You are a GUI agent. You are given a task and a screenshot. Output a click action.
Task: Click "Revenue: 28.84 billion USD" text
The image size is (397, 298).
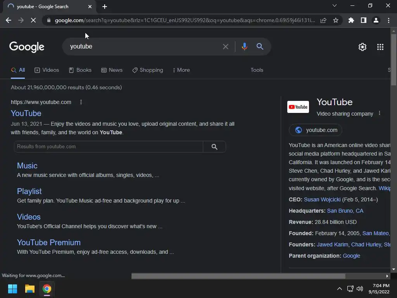point(323,222)
